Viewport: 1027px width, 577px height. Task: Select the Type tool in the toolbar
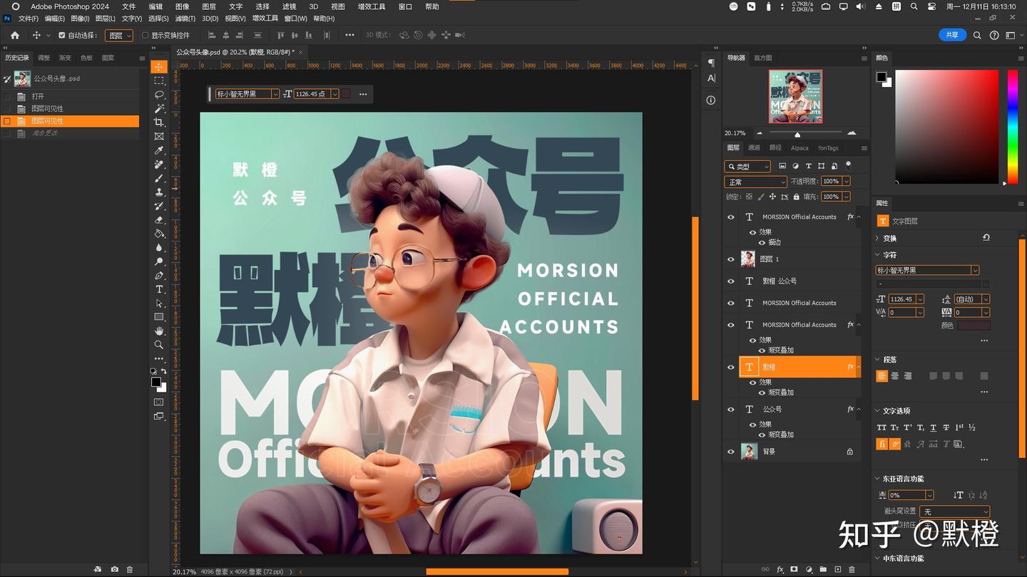158,289
